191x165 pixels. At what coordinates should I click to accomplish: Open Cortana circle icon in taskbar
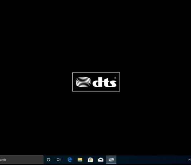pos(48,160)
